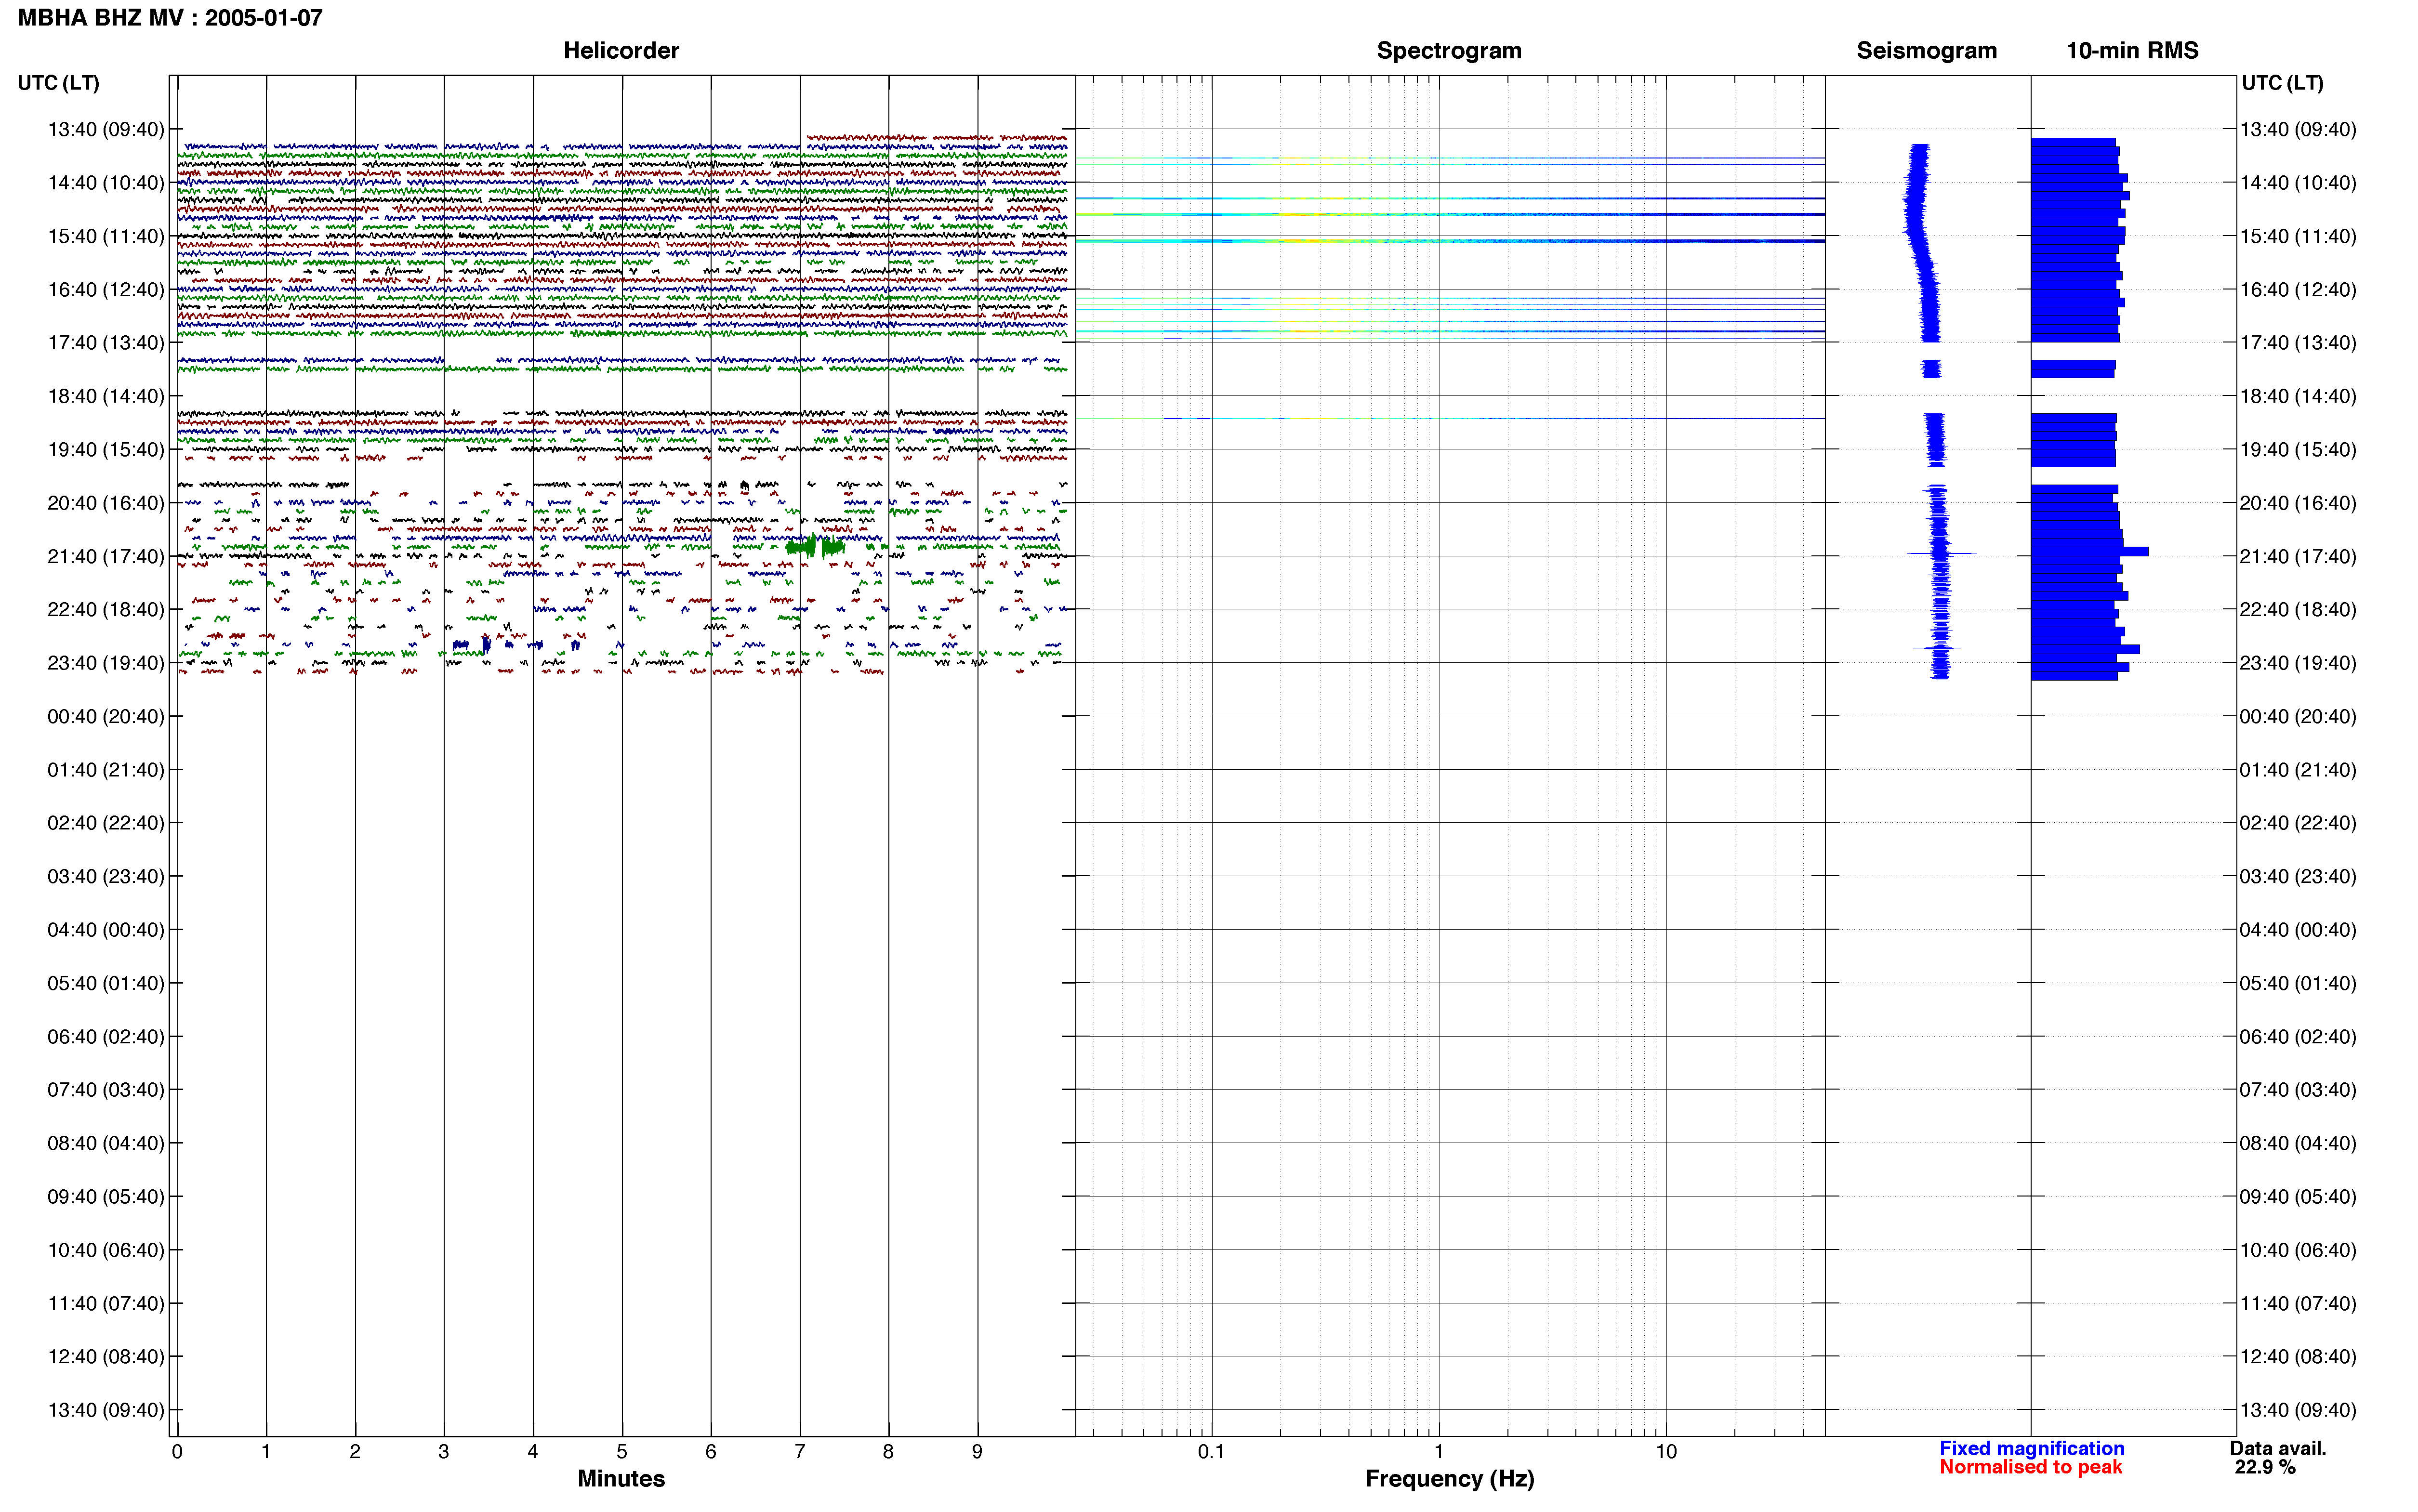Click the title 'MBHA BHZ MV : 2005-01-07'

(x=170, y=18)
